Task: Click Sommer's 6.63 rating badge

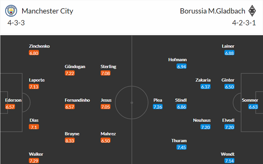Action: [x=253, y=107]
